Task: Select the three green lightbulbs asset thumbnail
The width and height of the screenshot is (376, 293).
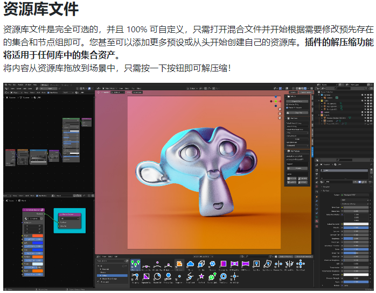Action: [136, 263]
